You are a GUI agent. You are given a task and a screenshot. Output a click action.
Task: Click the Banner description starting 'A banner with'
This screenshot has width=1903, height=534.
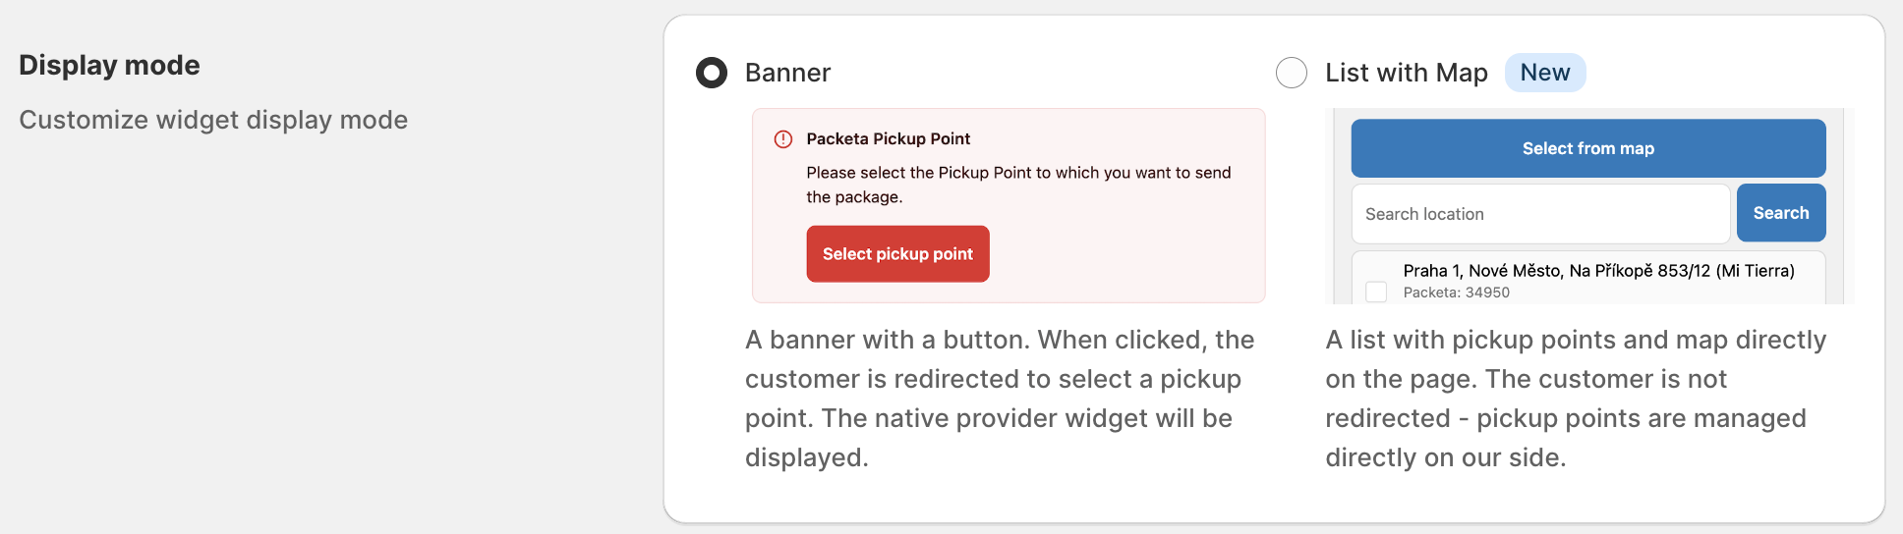(1000, 399)
